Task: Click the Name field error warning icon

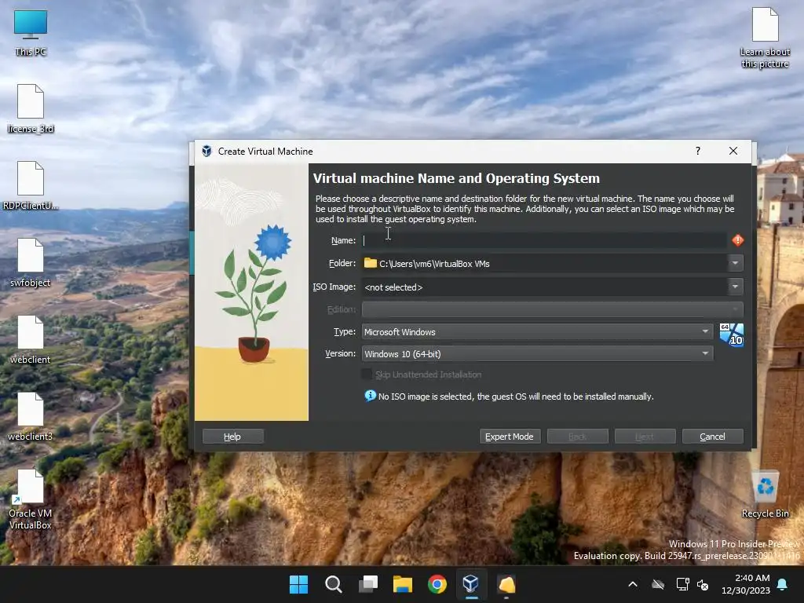Action: (737, 240)
